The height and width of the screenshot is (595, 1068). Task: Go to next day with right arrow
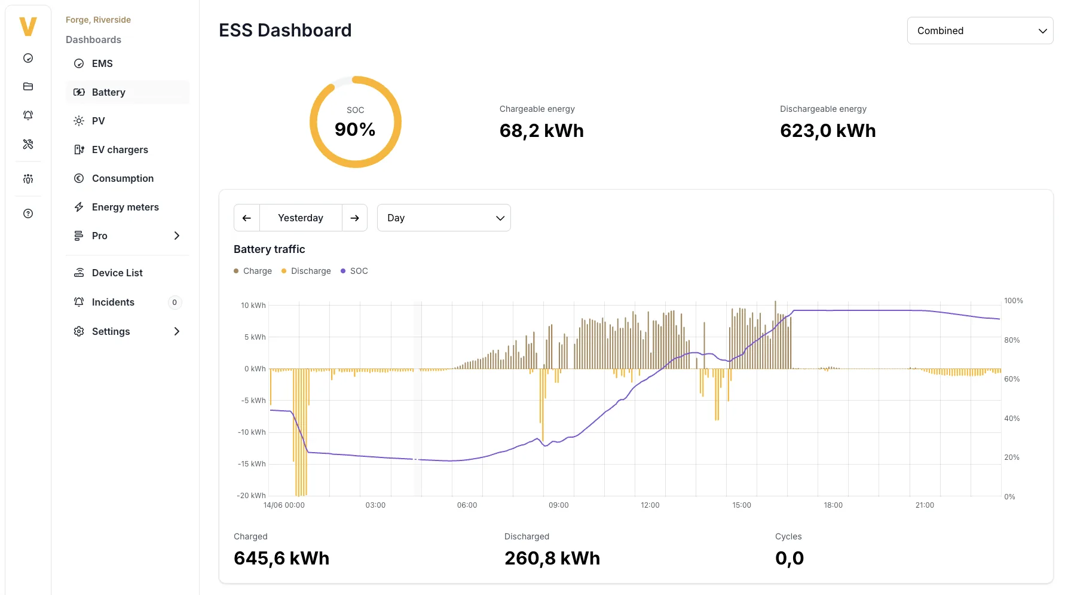pyautogui.click(x=354, y=218)
